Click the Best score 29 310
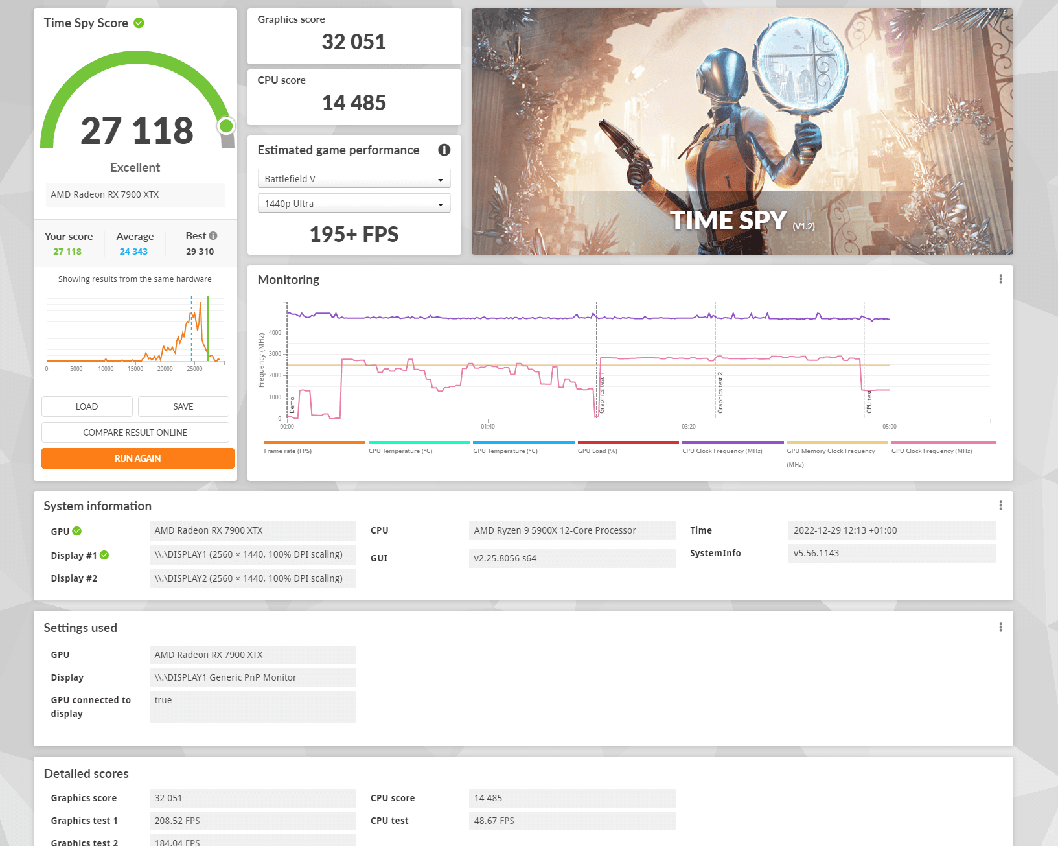The width and height of the screenshot is (1058, 846). 200,252
